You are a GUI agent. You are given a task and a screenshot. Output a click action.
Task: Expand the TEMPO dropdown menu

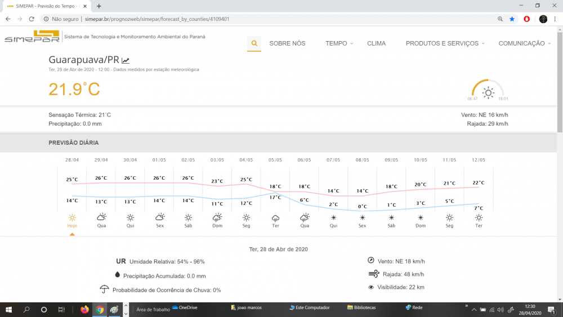coord(339,43)
